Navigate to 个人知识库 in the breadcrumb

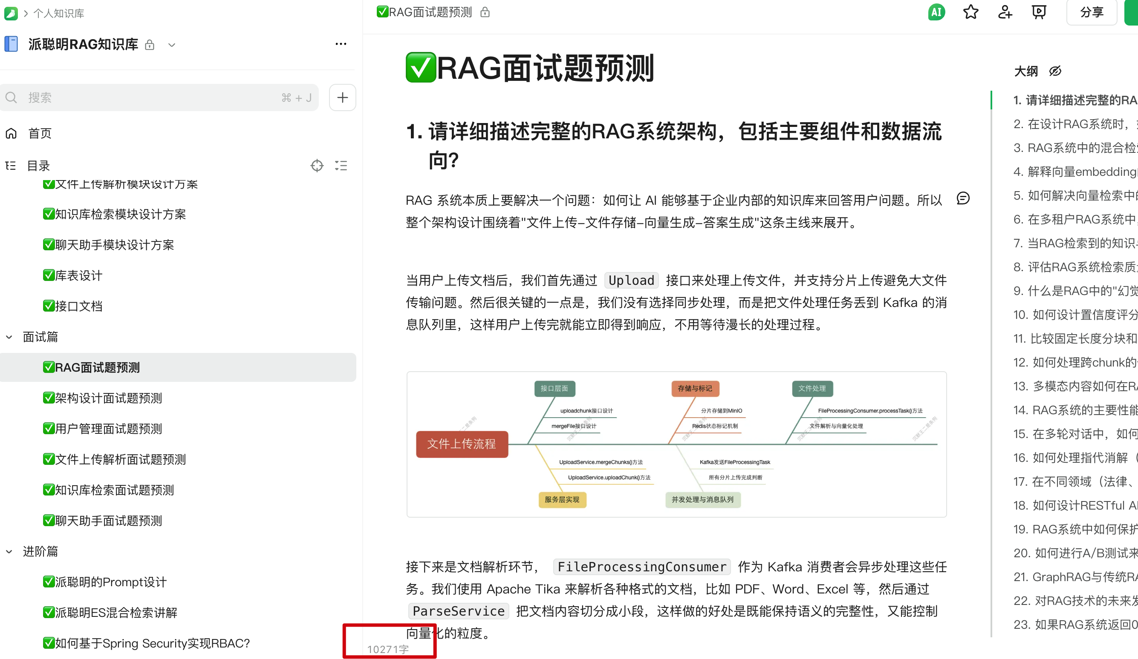[58, 13]
